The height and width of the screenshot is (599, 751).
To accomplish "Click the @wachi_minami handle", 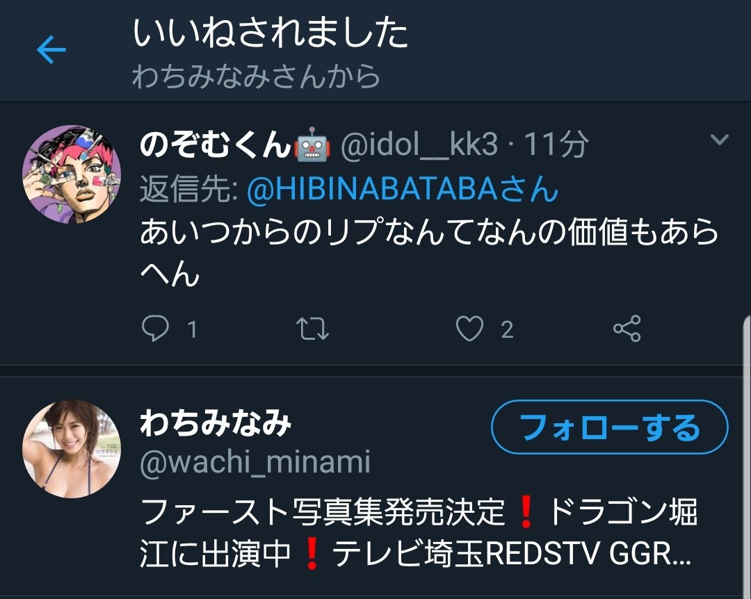I will pos(255,462).
